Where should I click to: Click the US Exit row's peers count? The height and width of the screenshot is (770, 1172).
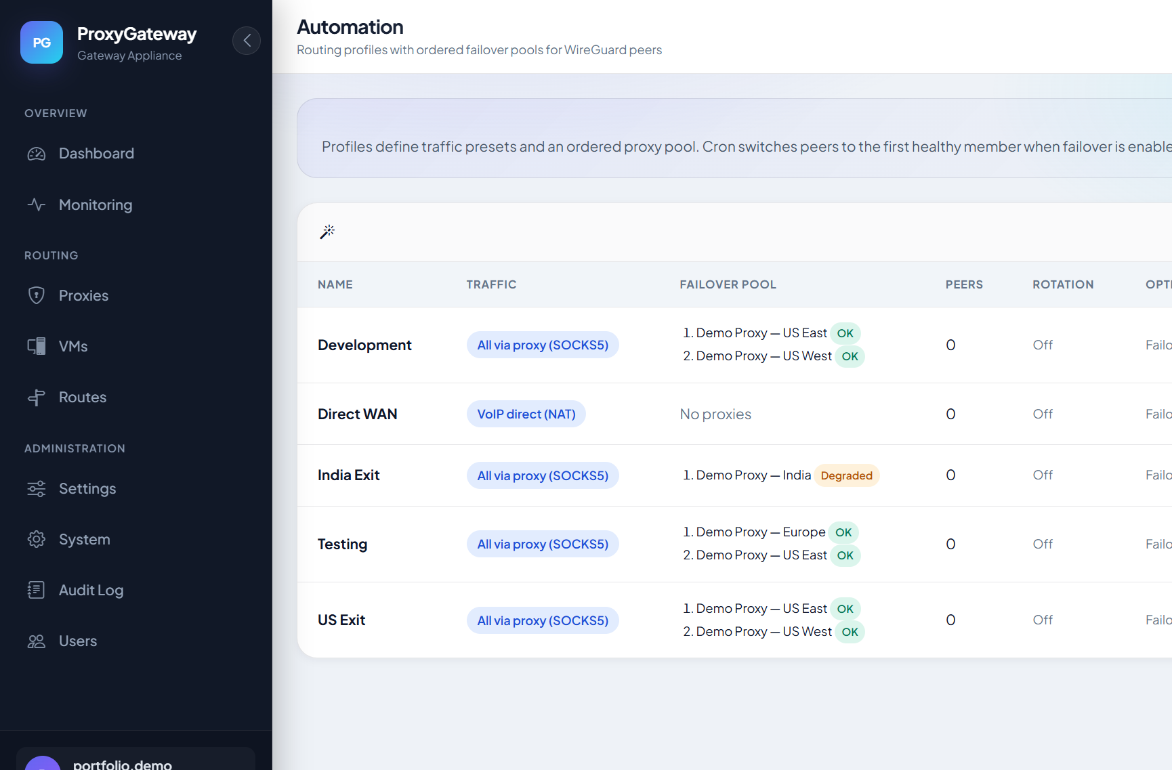point(950,620)
